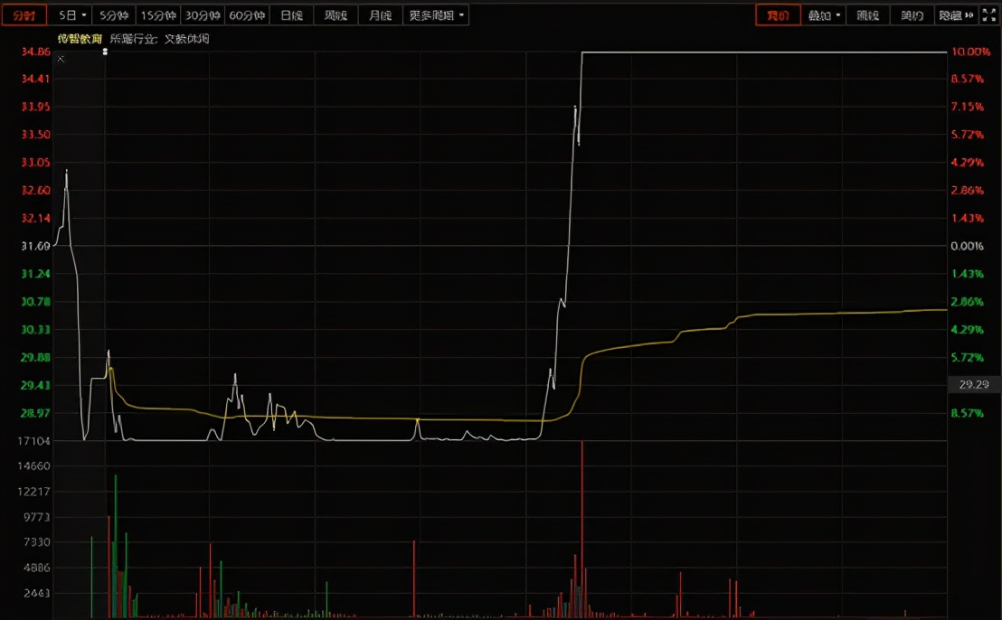The height and width of the screenshot is (620, 1002).
Task: Click the small handle marker above the chart
Action: coord(106,52)
